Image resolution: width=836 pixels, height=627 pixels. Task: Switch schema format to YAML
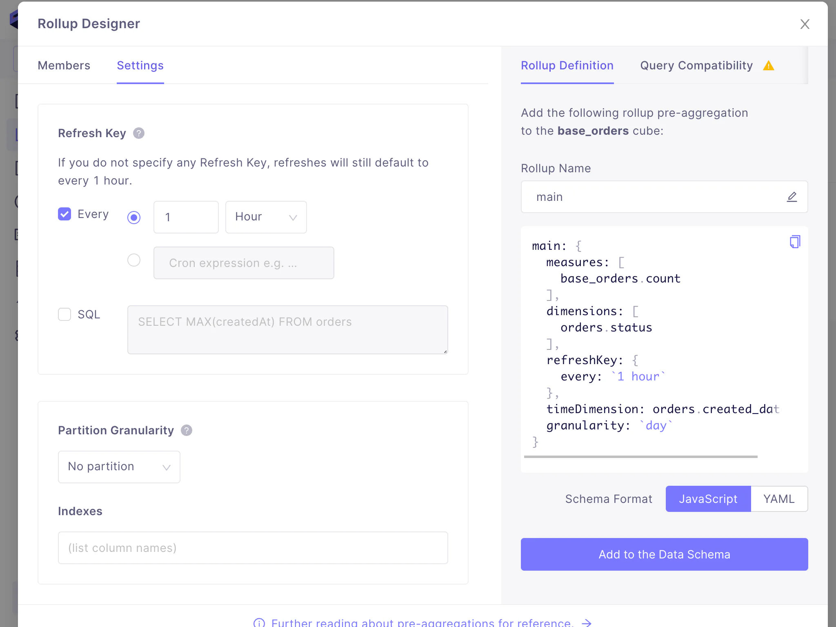[x=778, y=499]
